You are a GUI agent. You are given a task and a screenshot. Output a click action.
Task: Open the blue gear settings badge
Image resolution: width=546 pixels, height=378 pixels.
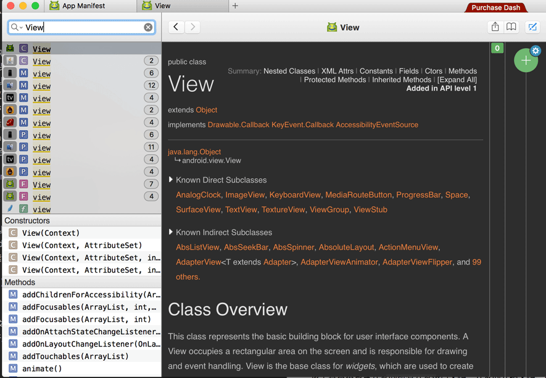(x=536, y=51)
